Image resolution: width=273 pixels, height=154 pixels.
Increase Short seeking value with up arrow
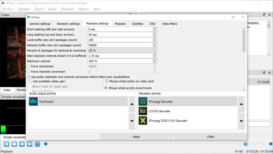[x=154, y=28]
